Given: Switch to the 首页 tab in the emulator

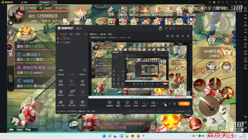Looking at the screenshot, I should click(24, 2).
